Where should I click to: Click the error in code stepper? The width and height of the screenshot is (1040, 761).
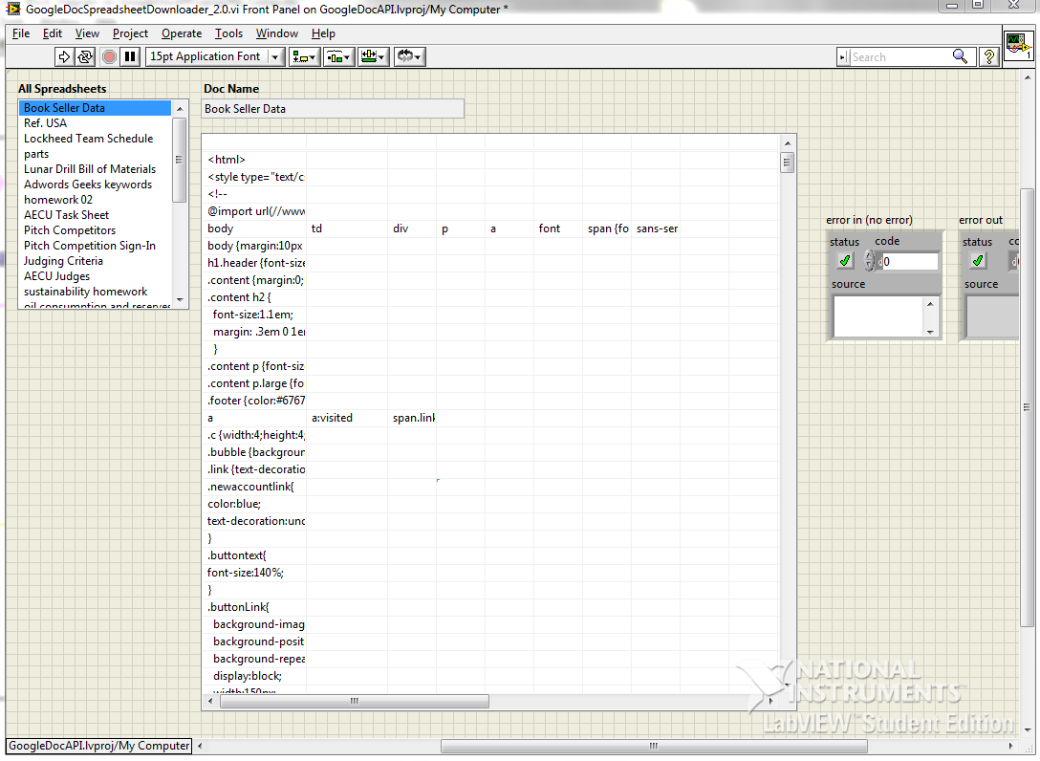point(869,261)
